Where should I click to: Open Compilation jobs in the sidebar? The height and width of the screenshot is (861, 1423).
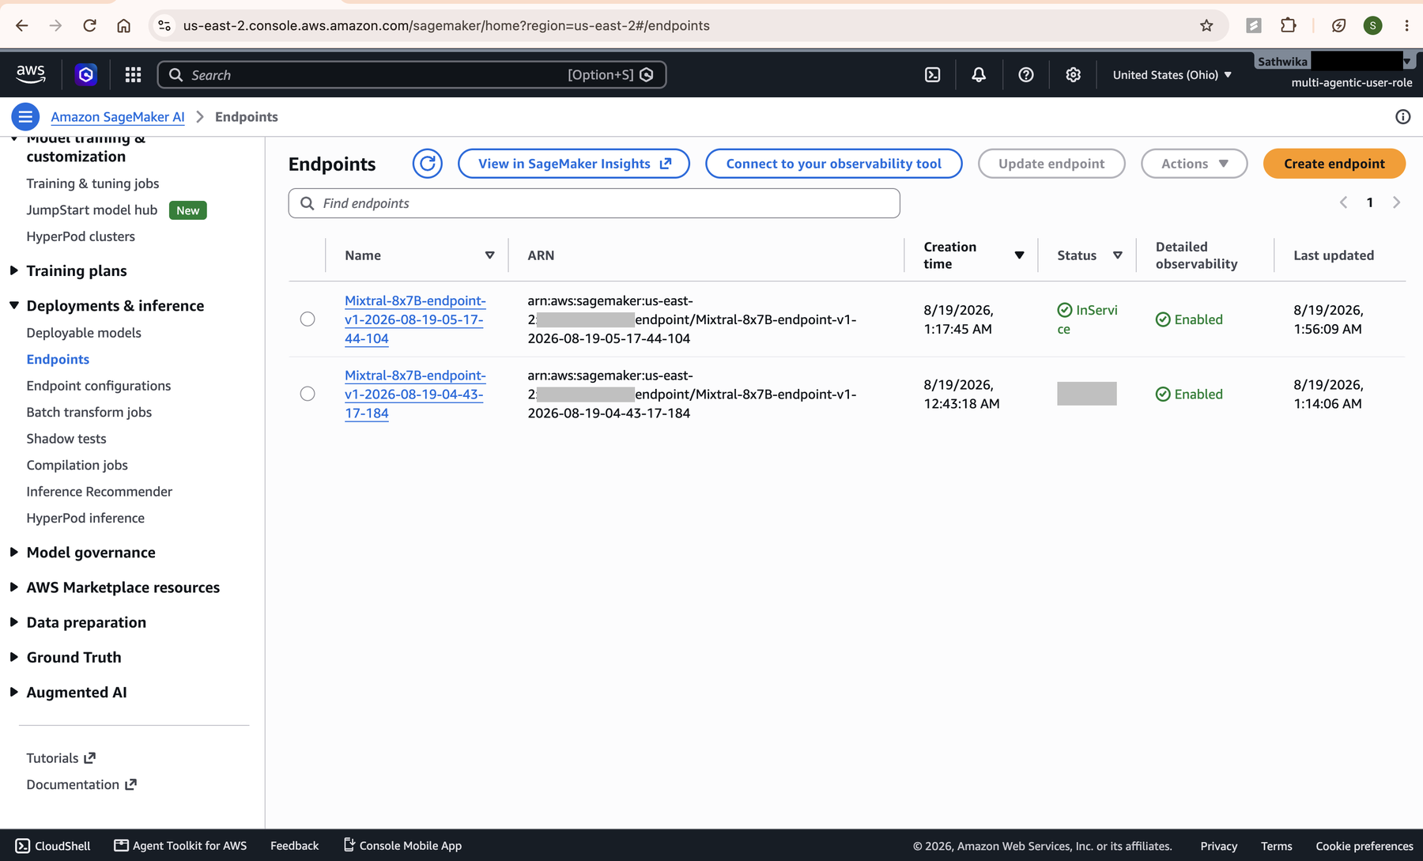point(77,465)
